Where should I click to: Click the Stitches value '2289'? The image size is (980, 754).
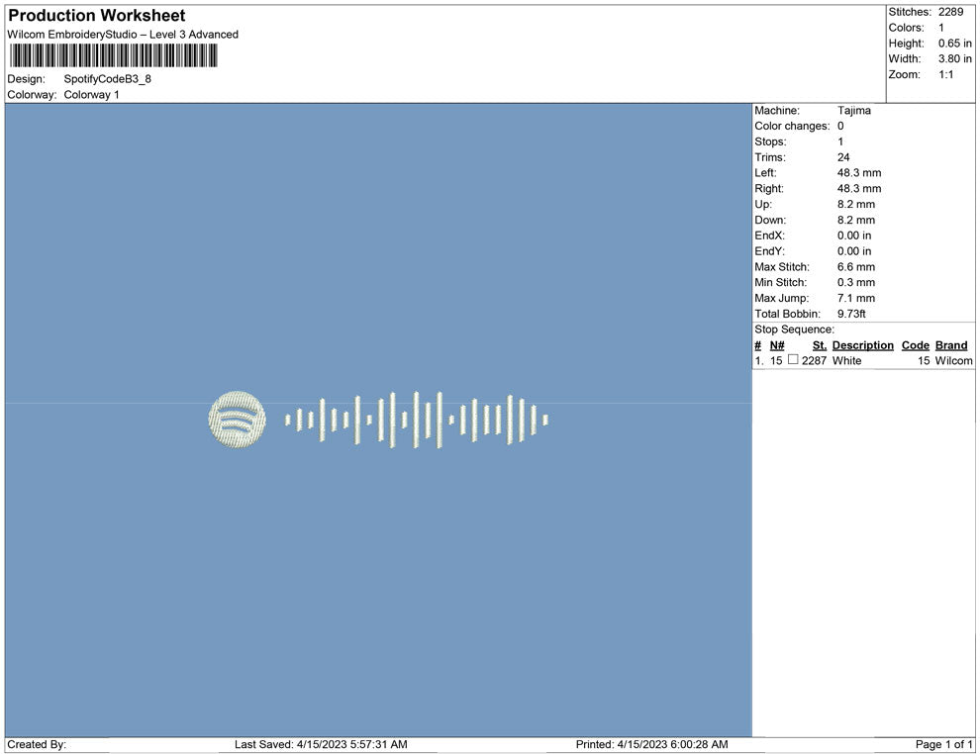[950, 12]
